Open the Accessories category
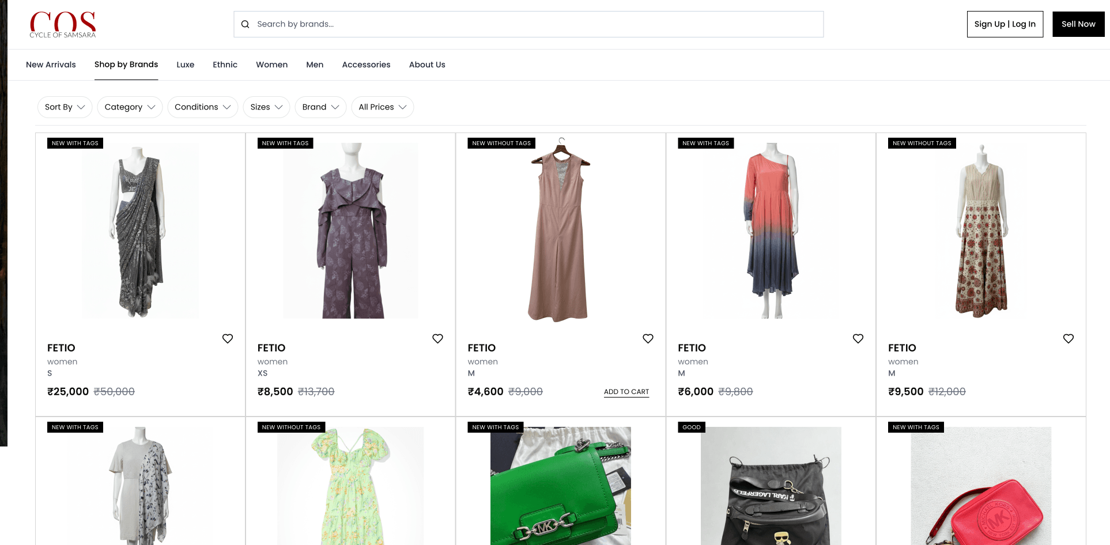Image resolution: width=1110 pixels, height=545 pixels. click(x=366, y=65)
